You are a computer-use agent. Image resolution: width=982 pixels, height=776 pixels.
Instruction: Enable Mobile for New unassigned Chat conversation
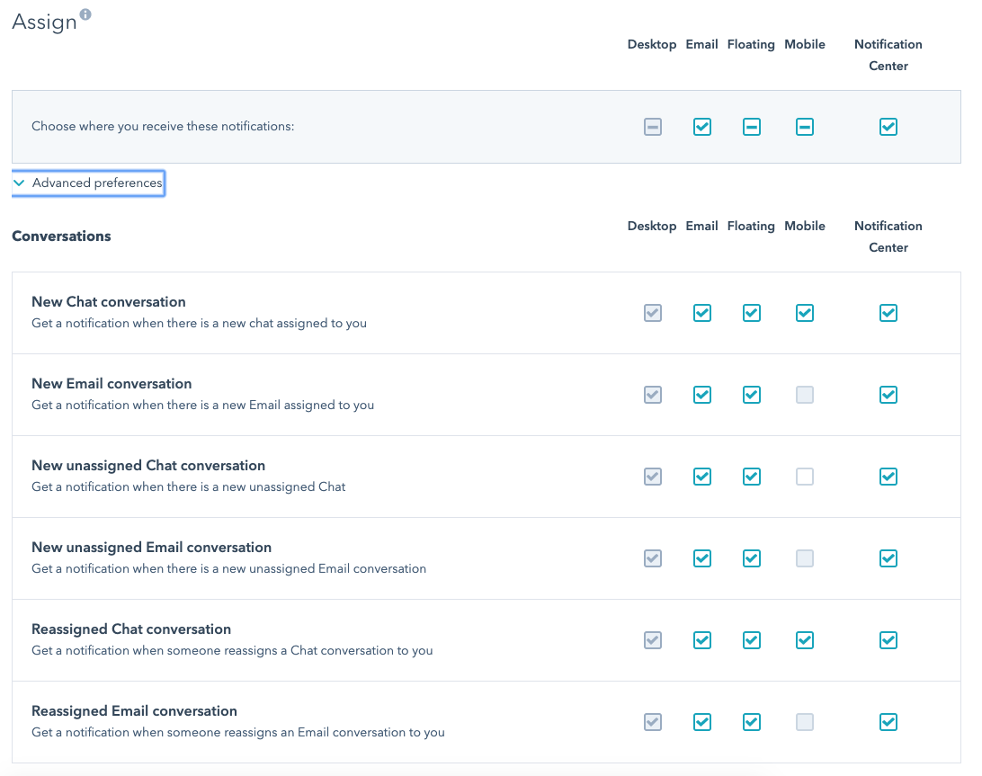[805, 477]
